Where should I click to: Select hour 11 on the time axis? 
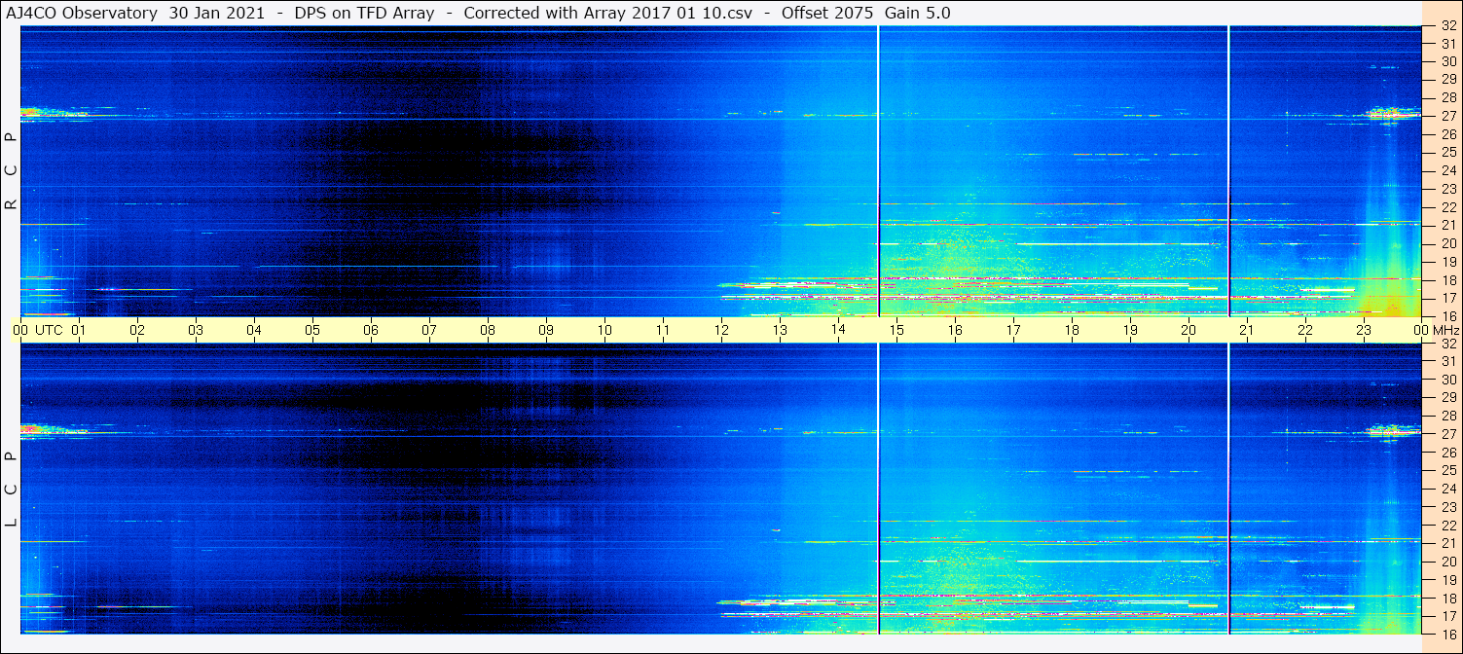point(663,330)
